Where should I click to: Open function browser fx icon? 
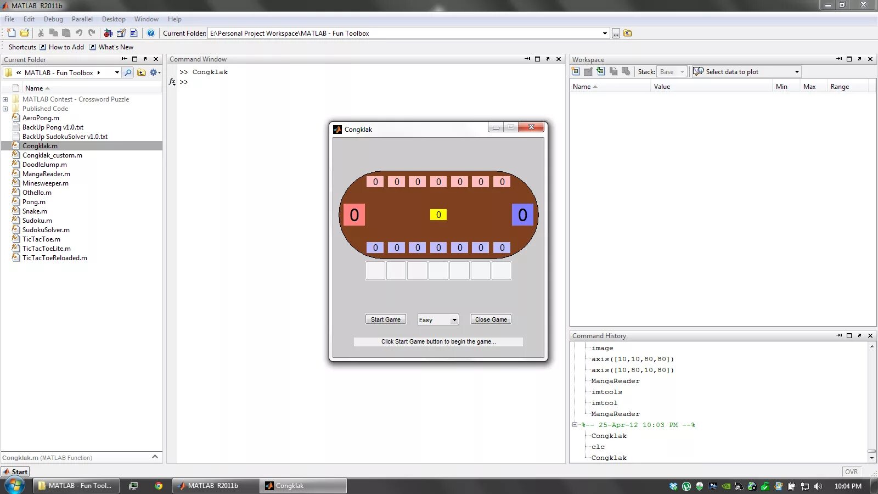[172, 82]
